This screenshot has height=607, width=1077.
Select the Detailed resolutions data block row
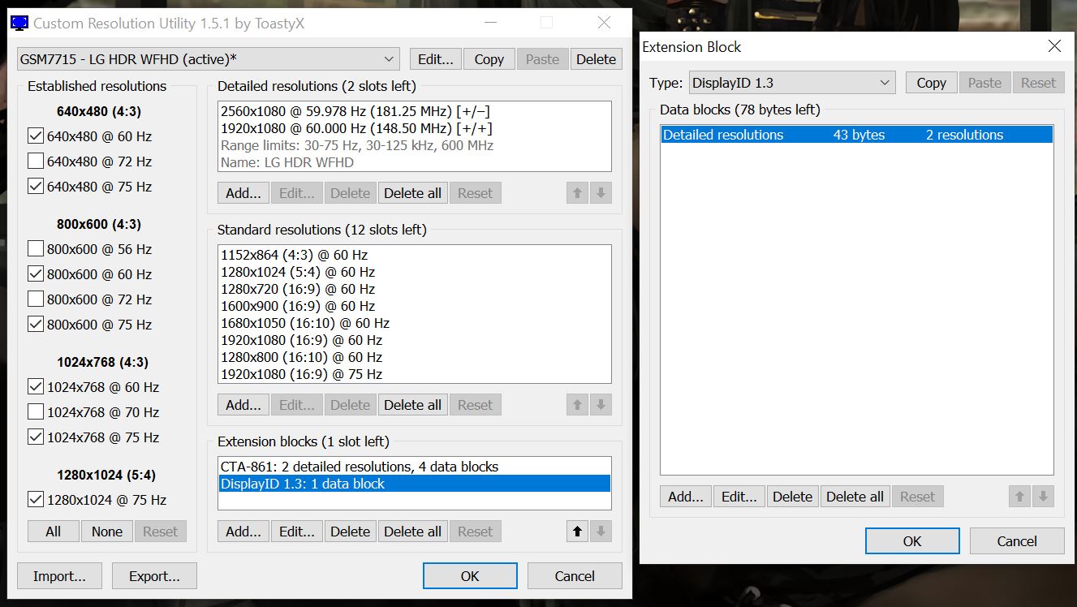pyautogui.click(x=856, y=135)
